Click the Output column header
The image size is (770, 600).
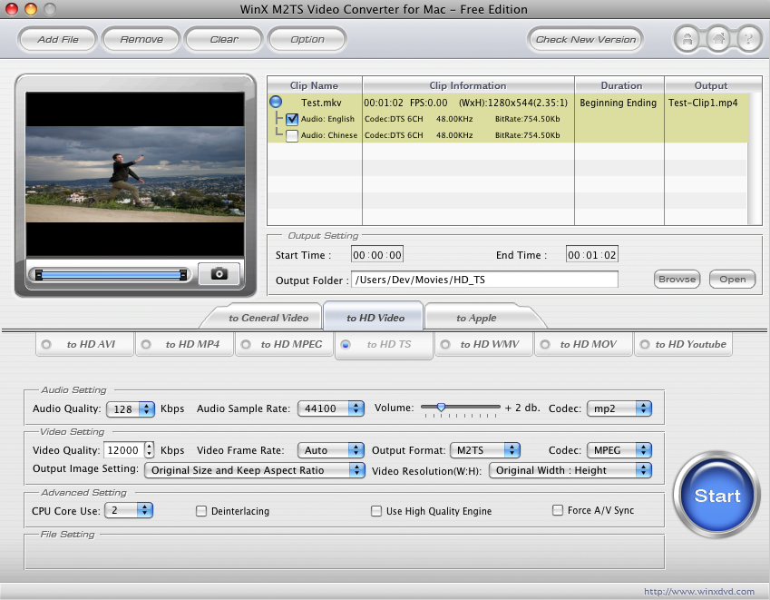[711, 85]
